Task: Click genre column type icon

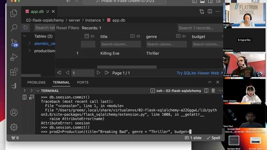Action: point(178,36)
